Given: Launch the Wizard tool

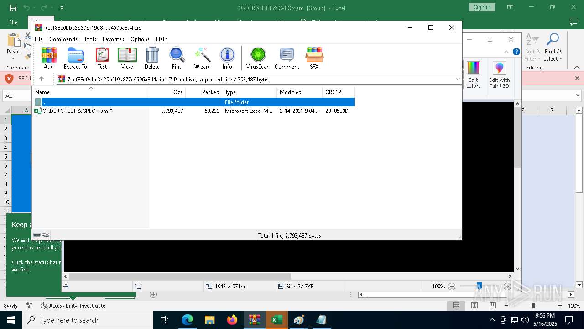Looking at the screenshot, I should tap(202, 58).
